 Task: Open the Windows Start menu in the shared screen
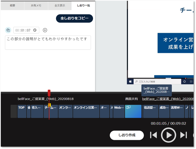pyautogui.click(x=130, y=82)
